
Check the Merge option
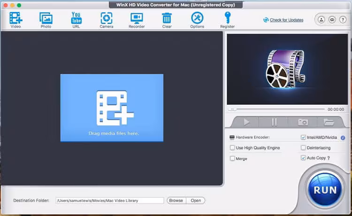point(232,158)
